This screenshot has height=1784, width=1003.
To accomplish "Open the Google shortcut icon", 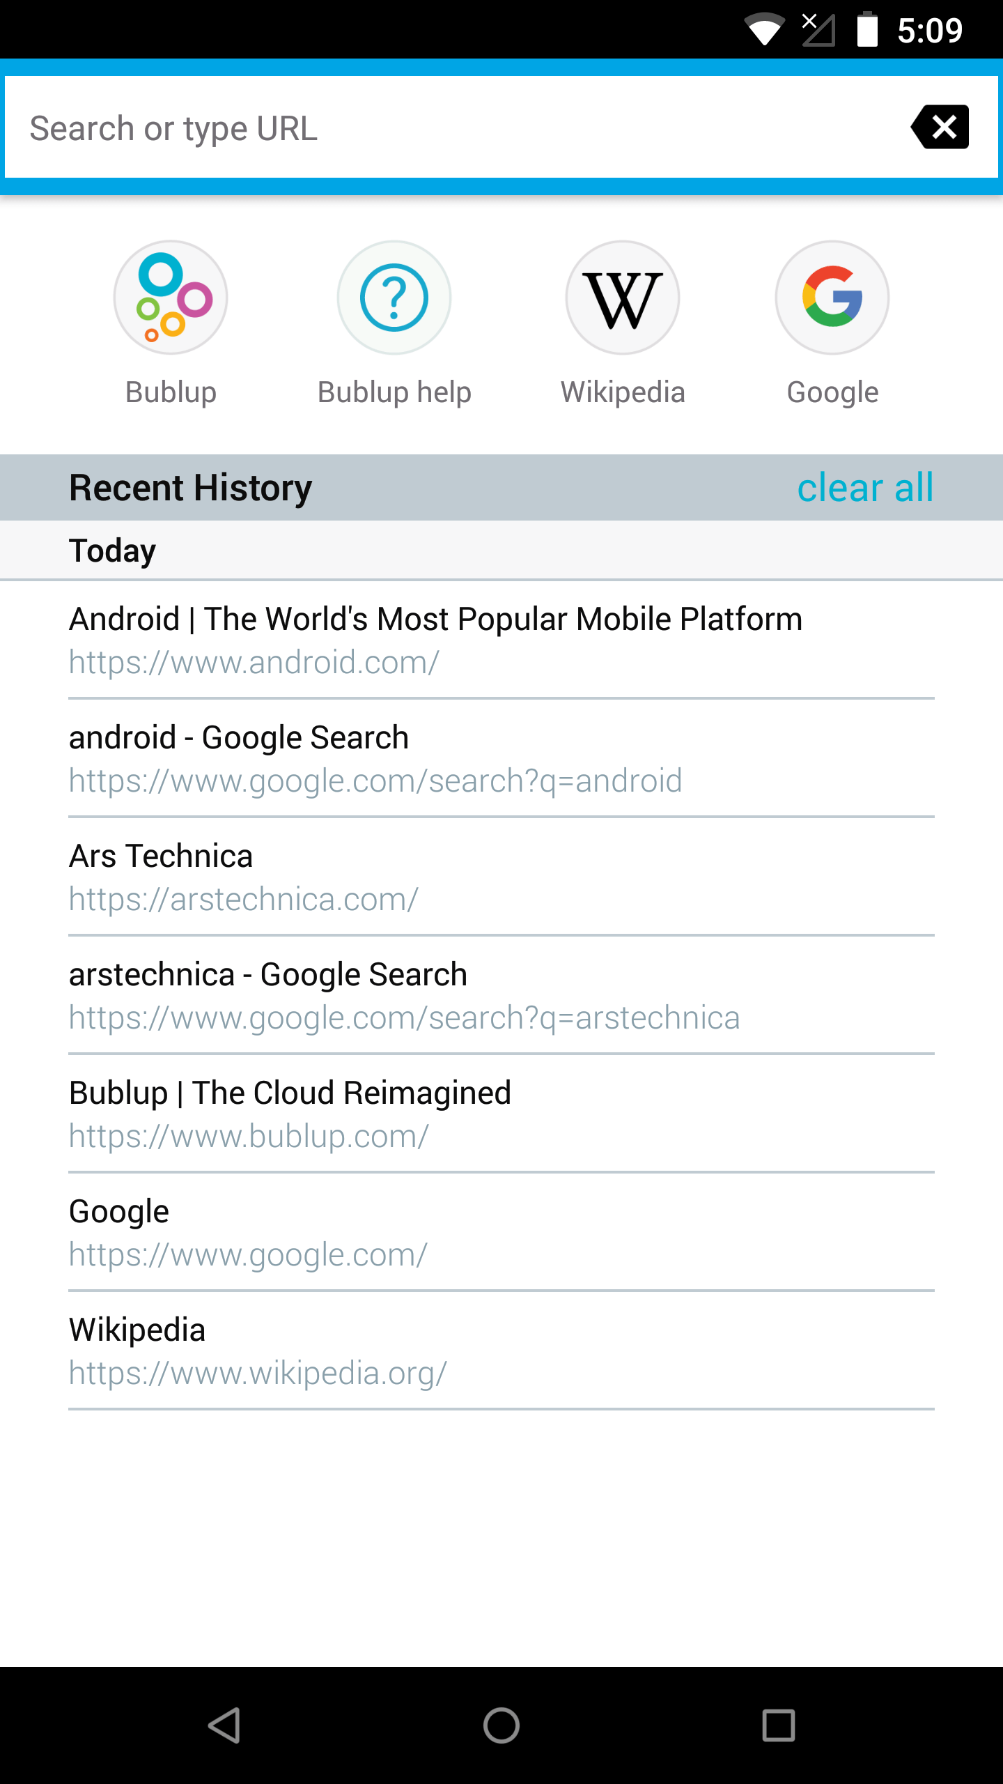I will coord(832,298).
